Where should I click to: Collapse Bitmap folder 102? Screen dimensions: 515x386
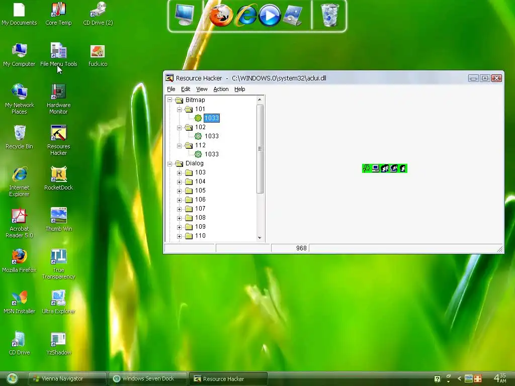pyautogui.click(x=180, y=128)
